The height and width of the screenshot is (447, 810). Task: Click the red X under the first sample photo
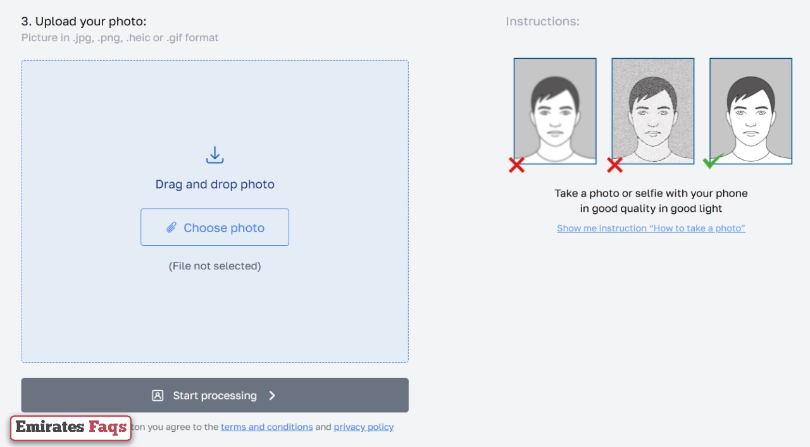516,165
